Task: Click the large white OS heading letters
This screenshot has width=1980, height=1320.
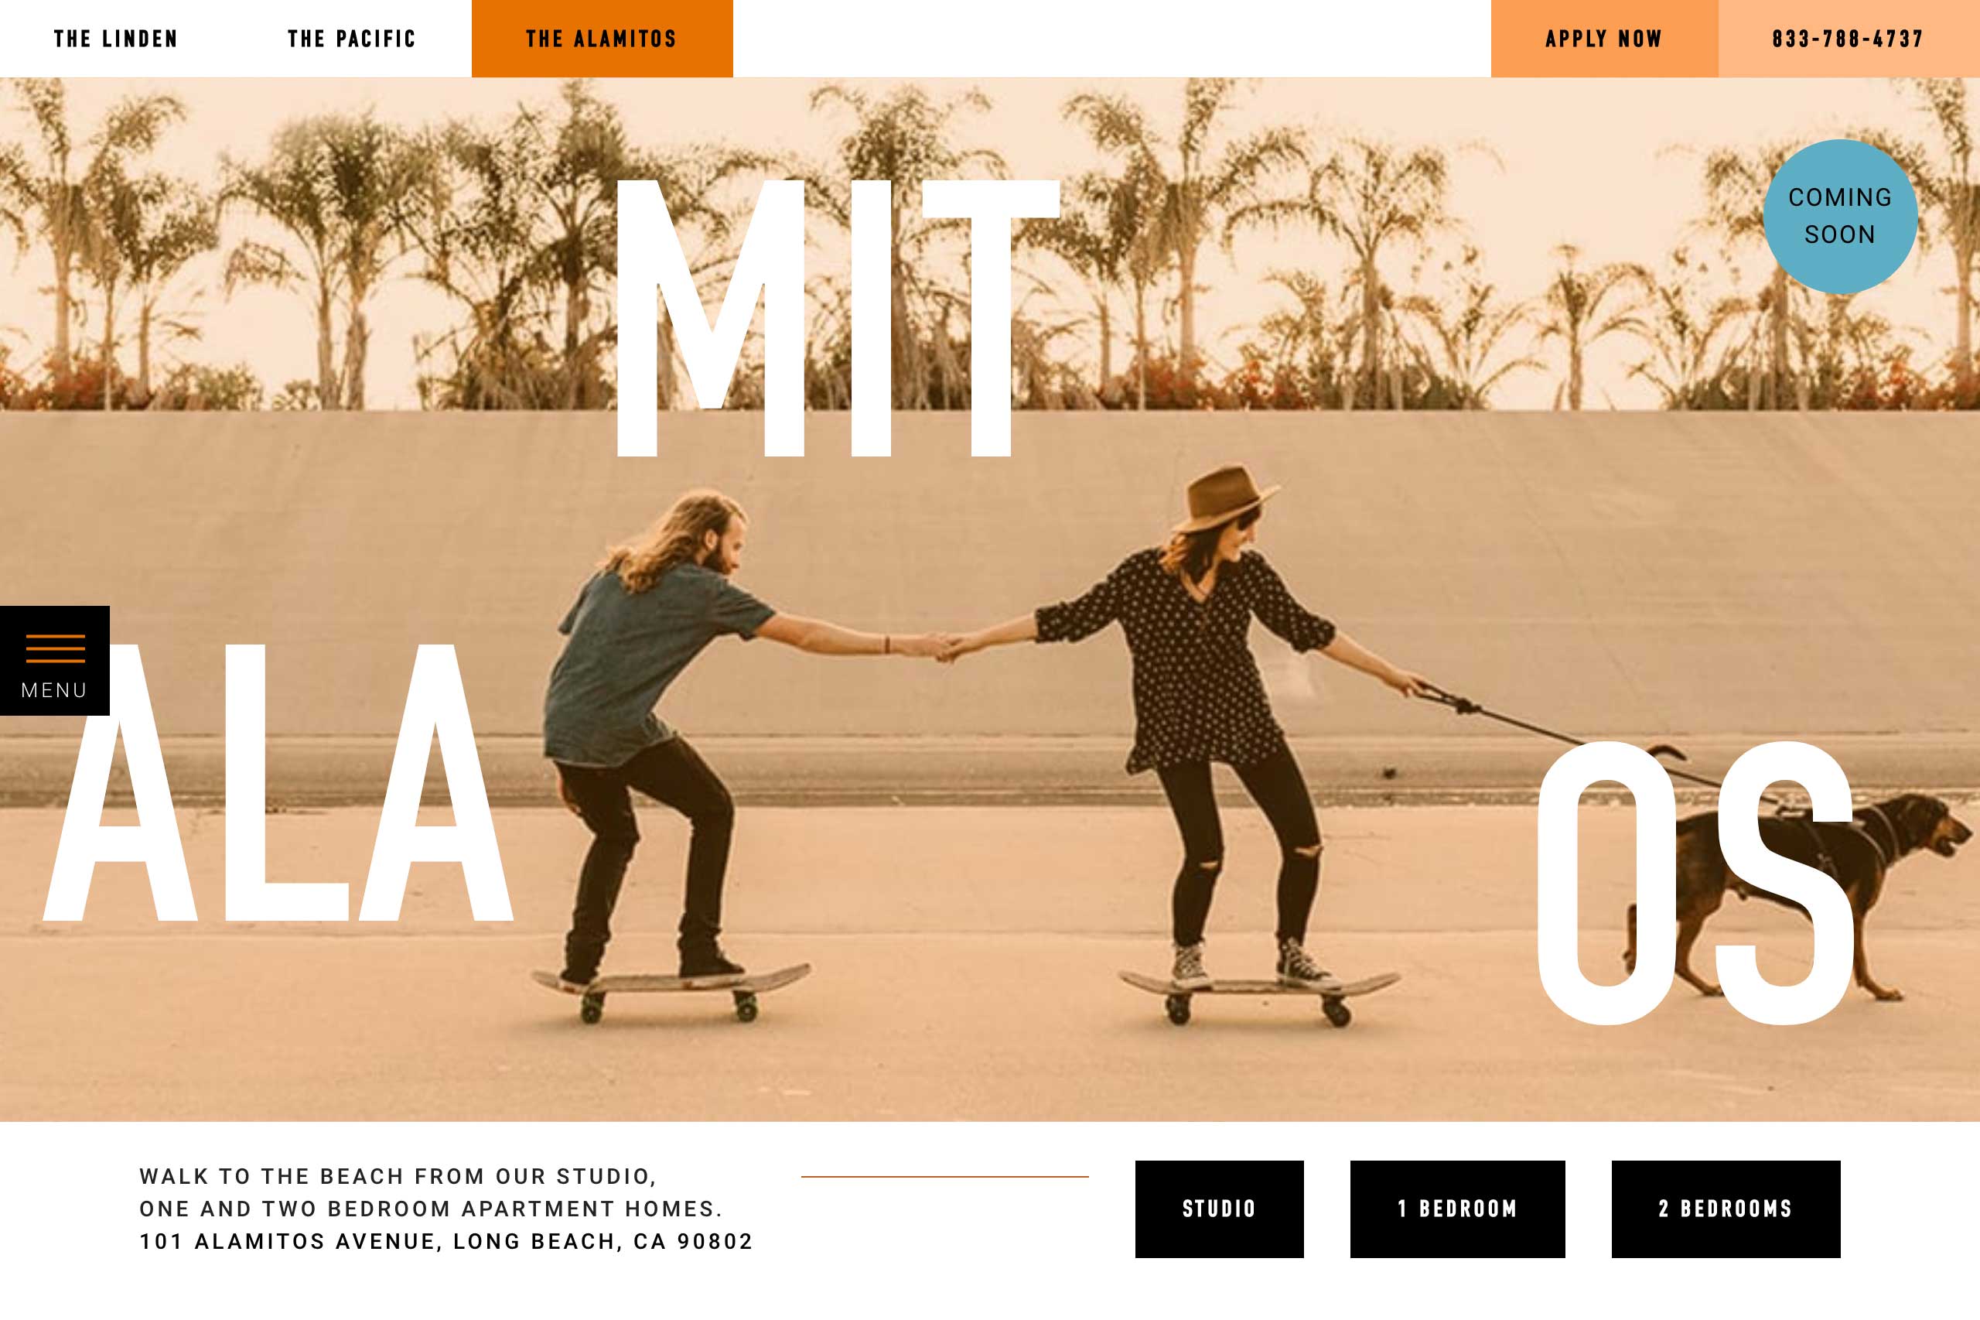Action: pyautogui.click(x=1695, y=882)
